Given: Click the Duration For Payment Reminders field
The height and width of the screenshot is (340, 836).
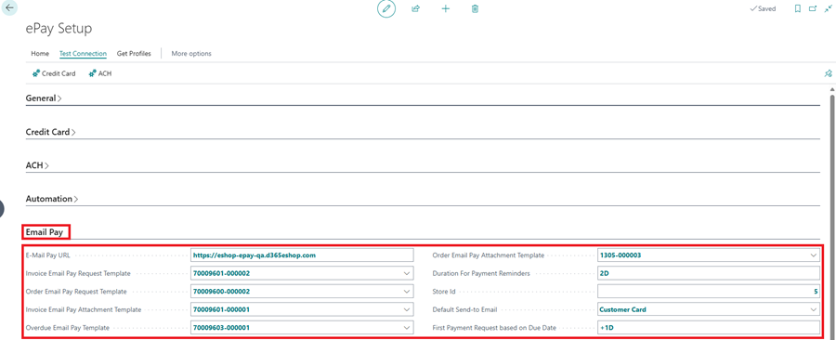Looking at the screenshot, I should [709, 273].
